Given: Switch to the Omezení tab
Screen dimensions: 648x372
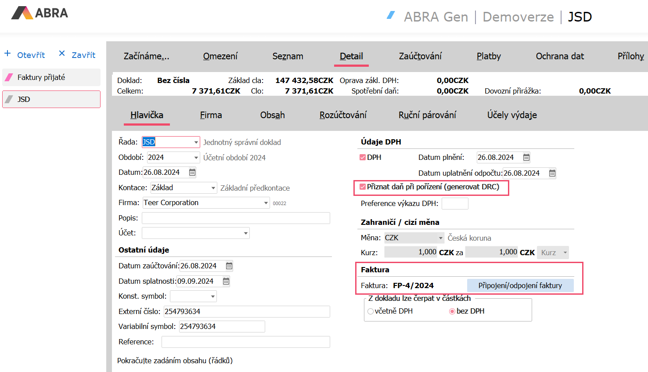Looking at the screenshot, I should point(220,56).
